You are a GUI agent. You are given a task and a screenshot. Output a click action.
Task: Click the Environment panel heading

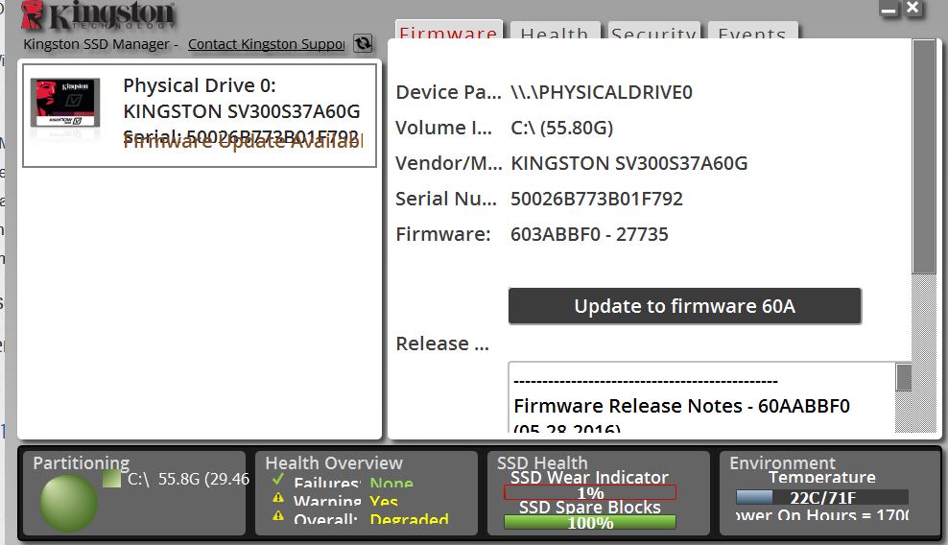(782, 462)
